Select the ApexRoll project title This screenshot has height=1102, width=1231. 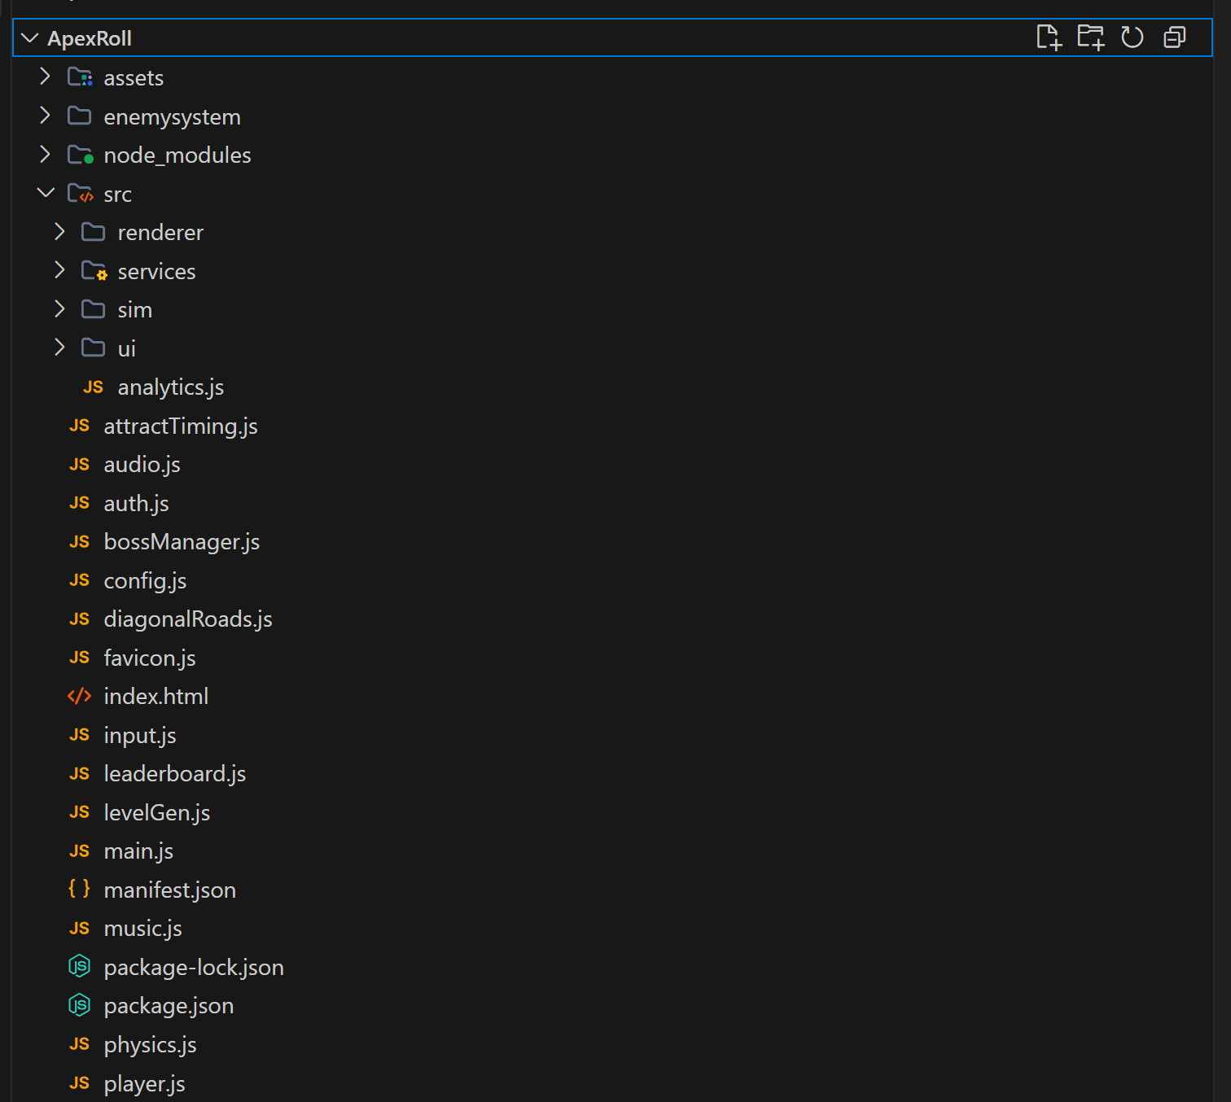click(90, 38)
